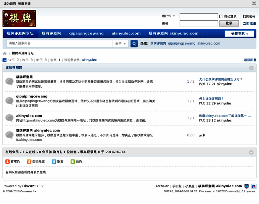Open the blue statistics chart icon
The height and width of the screenshot is (204, 259).
pyautogui.click(x=4, y=60)
